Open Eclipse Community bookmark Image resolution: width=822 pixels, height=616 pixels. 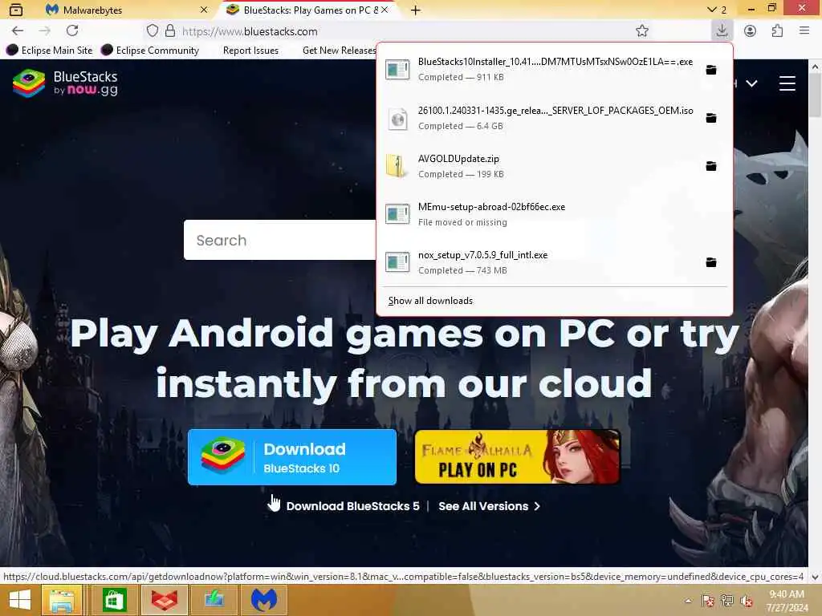pos(150,51)
